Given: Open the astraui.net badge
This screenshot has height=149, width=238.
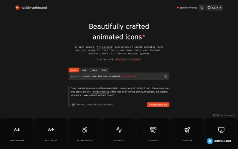Looking at the screenshot, I should click(x=220, y=141).
